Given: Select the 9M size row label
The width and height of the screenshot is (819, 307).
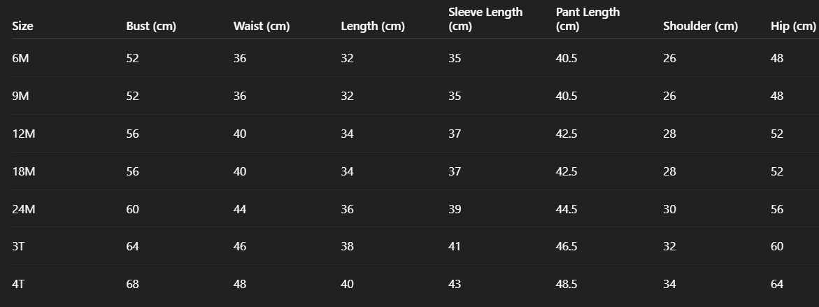Looking at the screenshot, I should click(20, 97).
